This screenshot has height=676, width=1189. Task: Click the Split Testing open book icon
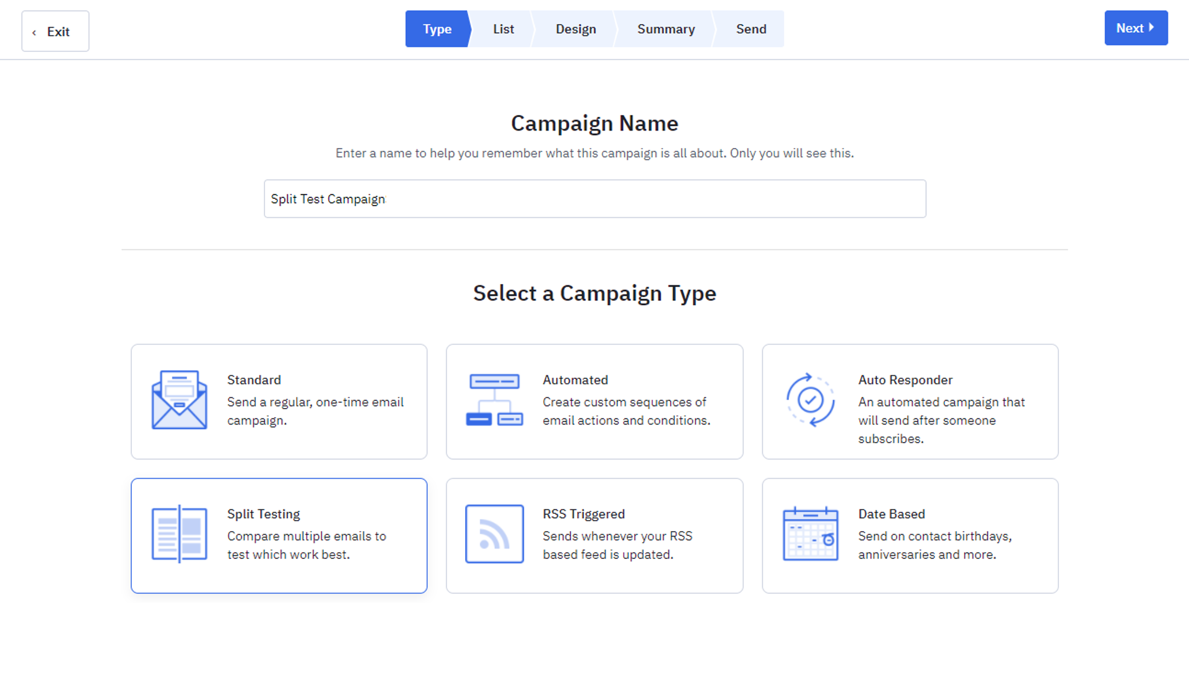point(178,534)
